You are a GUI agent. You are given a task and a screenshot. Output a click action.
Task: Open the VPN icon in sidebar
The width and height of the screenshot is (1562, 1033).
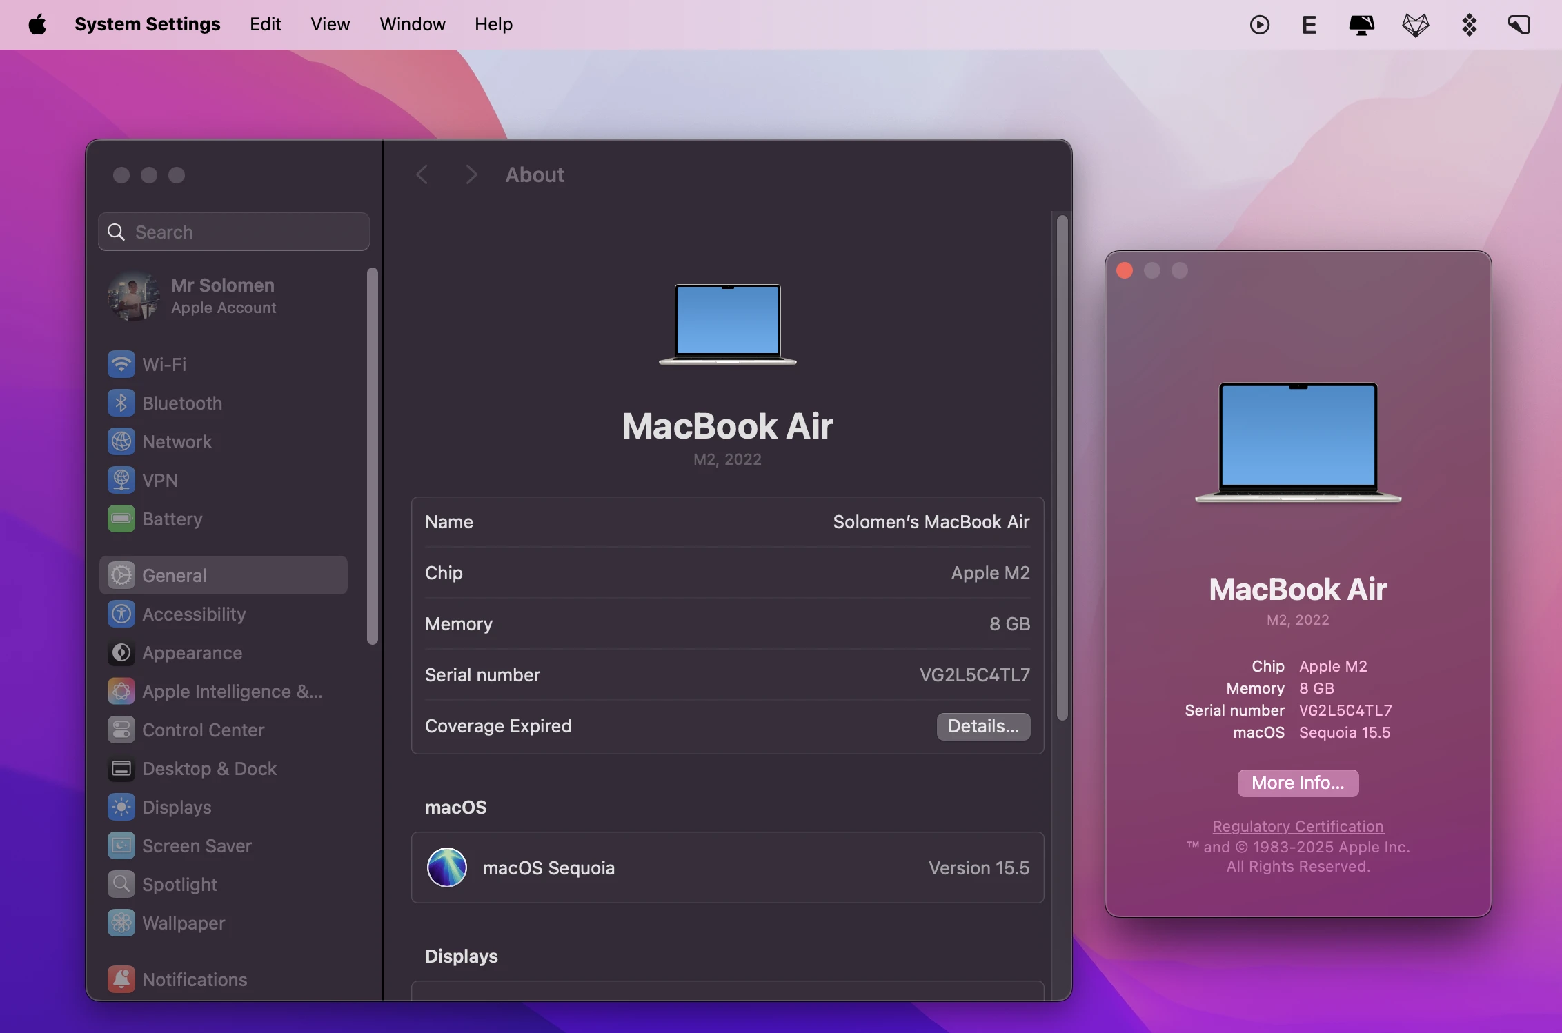(121, 480)
